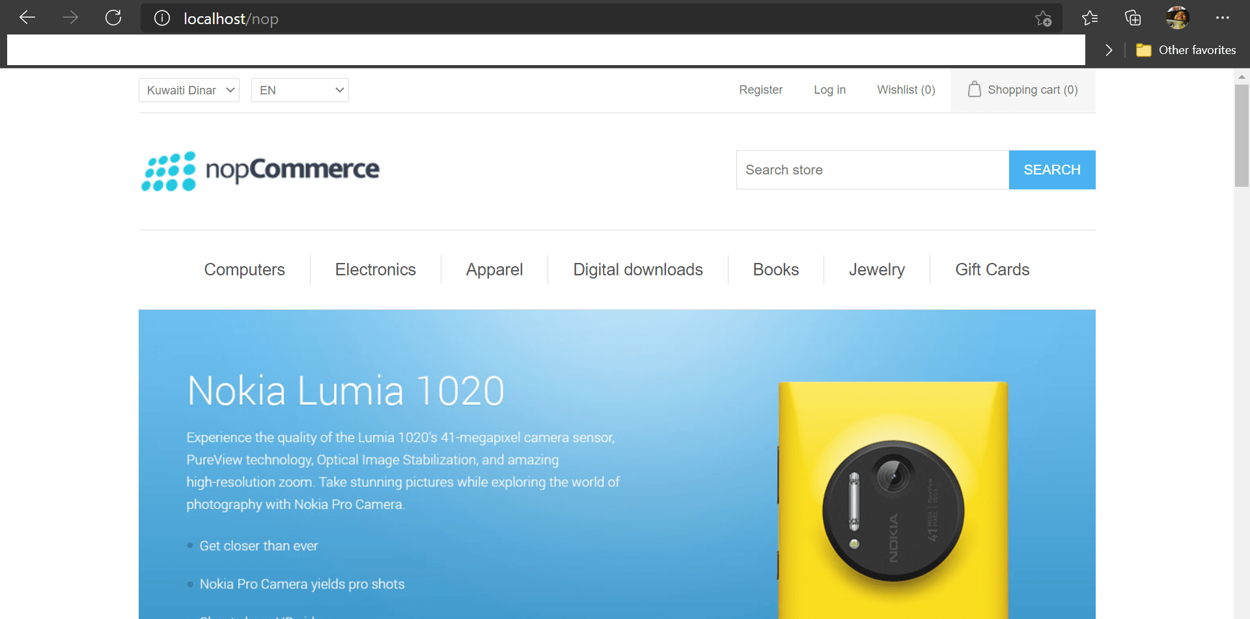Image resolution: width=1250 pixels, height=619 pixels.
Task: Click the scrollbar up arrow
Action: 1242,76
